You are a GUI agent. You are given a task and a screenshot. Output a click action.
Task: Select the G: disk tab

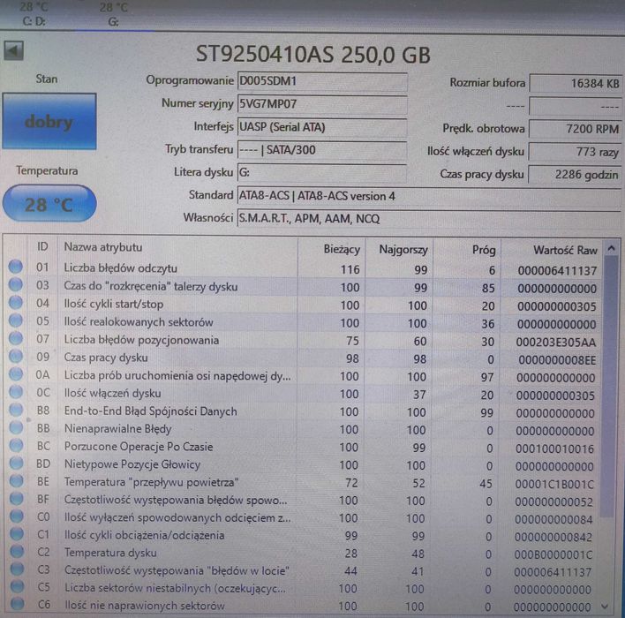point(113,14)
